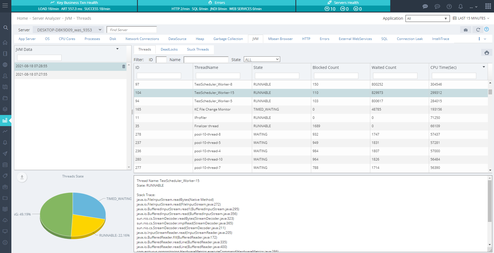Open notifications bell in top header
Screen dimensions: 494x253
coord(460,6)
